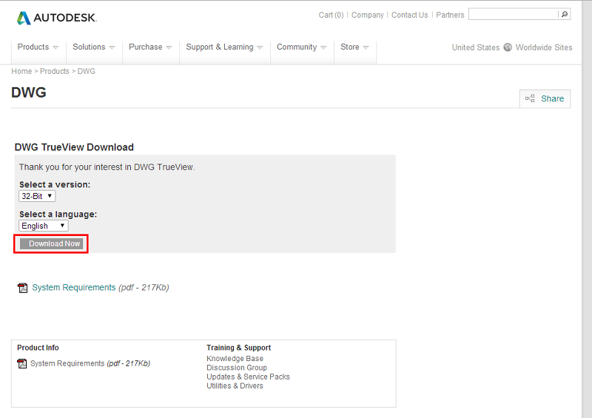
Task: Click the Worldwide Sites globe icon
Action: click(x=508, y=47)
